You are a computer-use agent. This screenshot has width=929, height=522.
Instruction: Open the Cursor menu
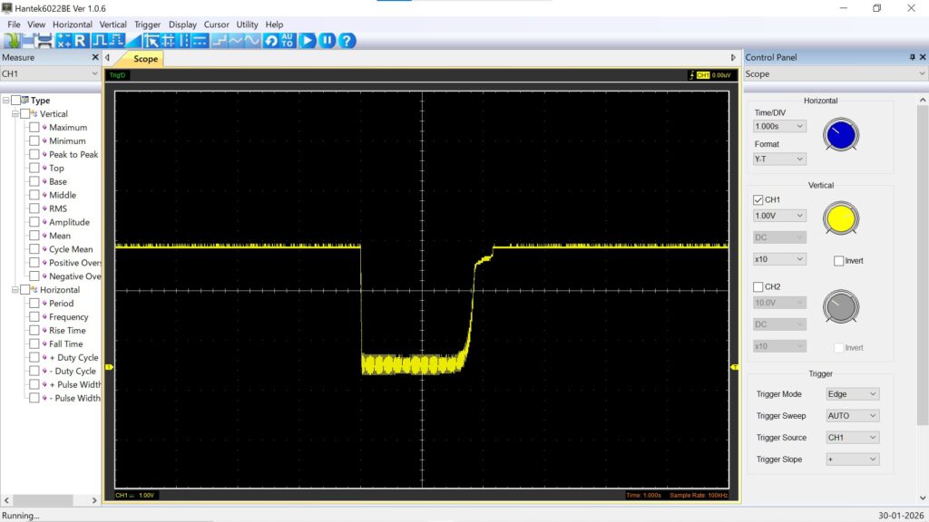pyautogui.click(x=216, y=24)
